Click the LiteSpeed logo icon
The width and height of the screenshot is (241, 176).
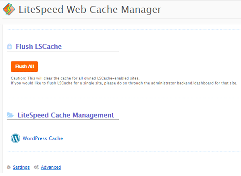point(9,9)
